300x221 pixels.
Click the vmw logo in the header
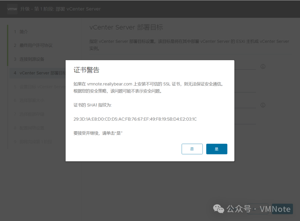click(12, 9)
